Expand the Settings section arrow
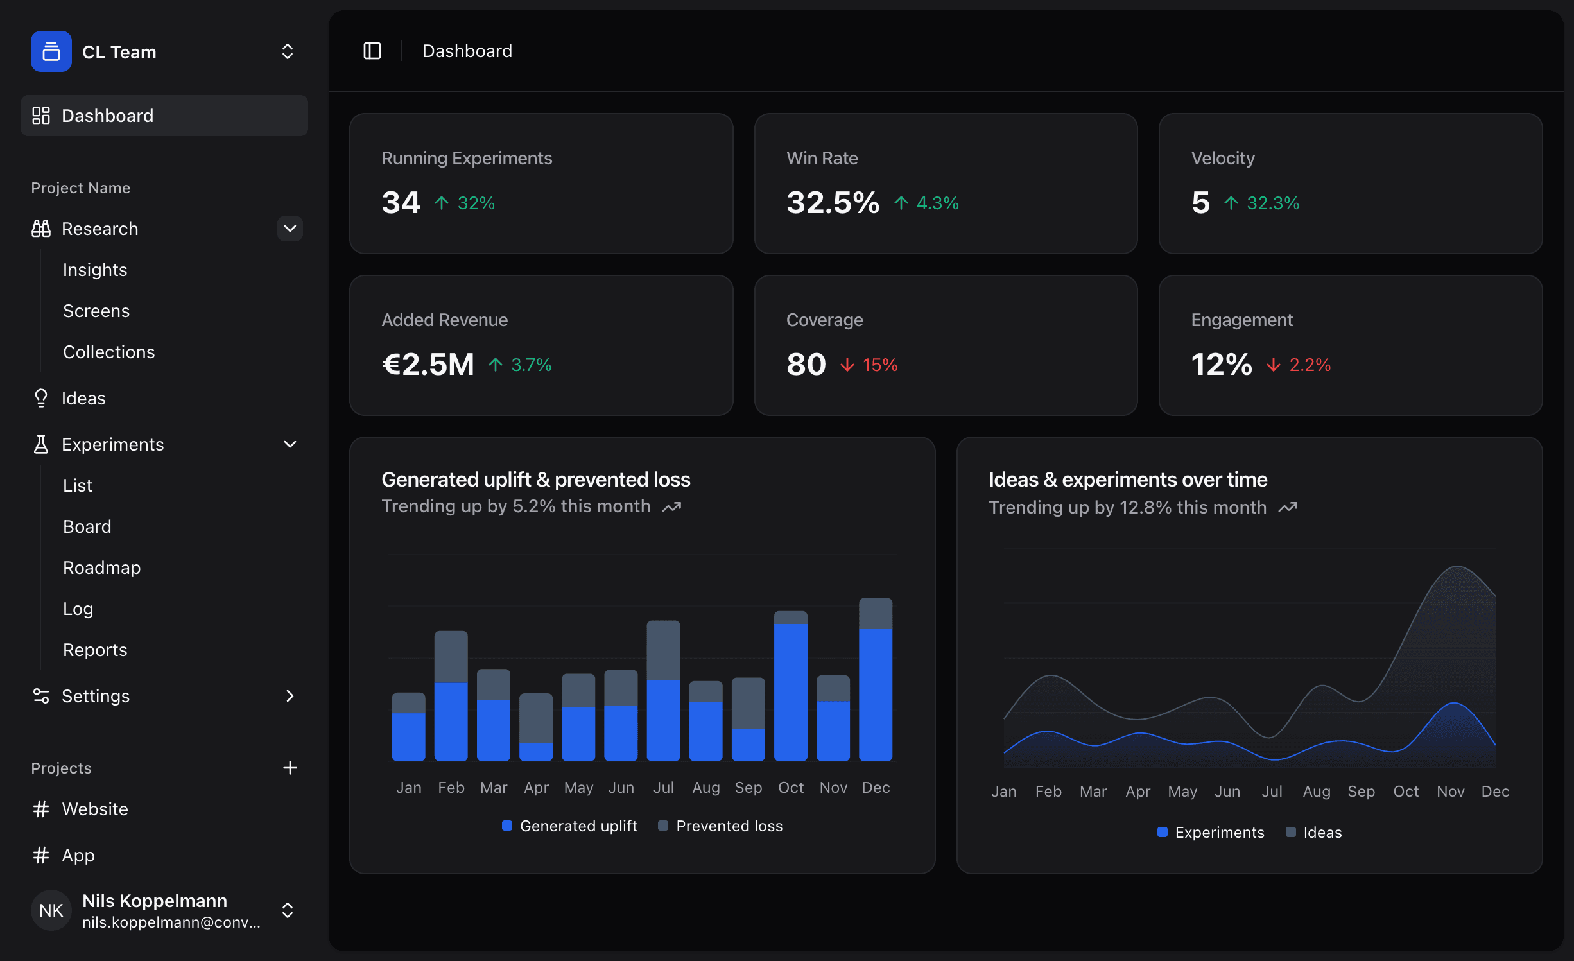 click(290, 696)
